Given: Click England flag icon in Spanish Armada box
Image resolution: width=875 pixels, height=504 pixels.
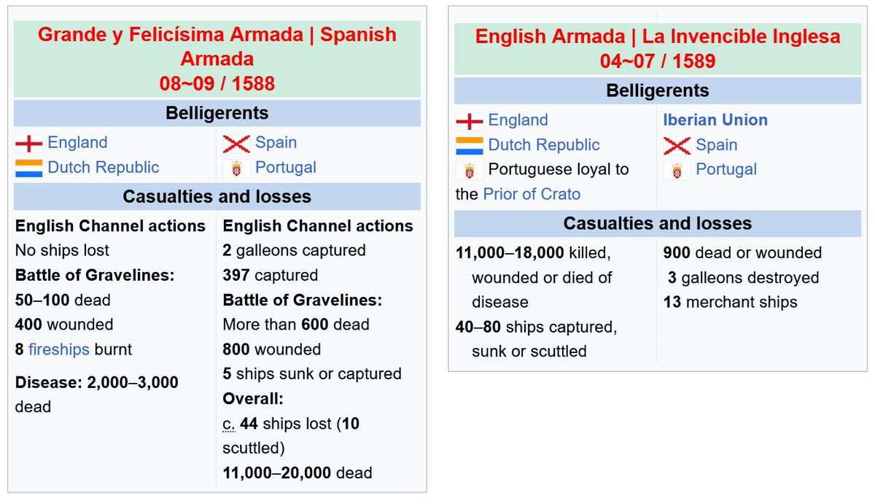Looking at the screenshot, I should point(28,143).
